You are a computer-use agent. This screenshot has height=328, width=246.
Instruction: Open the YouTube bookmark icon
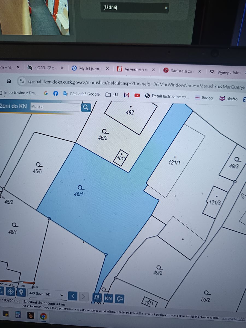137,95
